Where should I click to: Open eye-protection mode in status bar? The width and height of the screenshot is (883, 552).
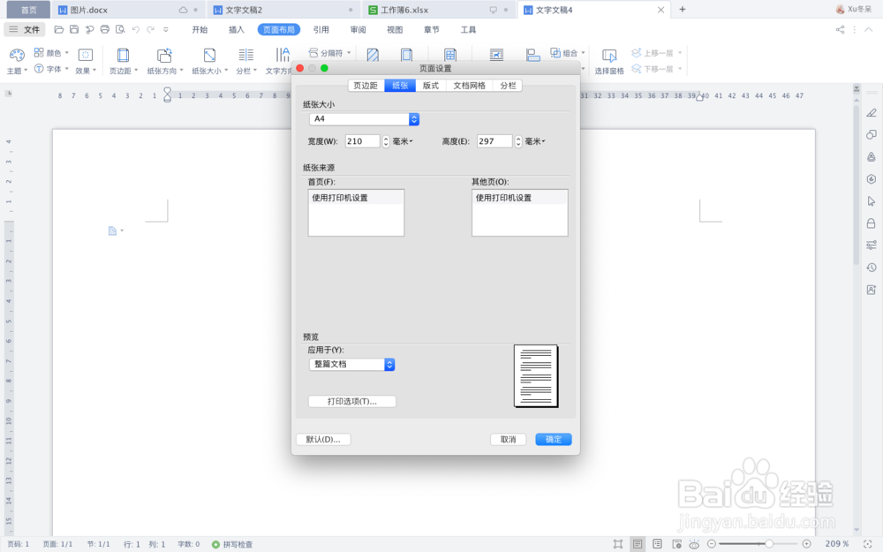[694, 544]
